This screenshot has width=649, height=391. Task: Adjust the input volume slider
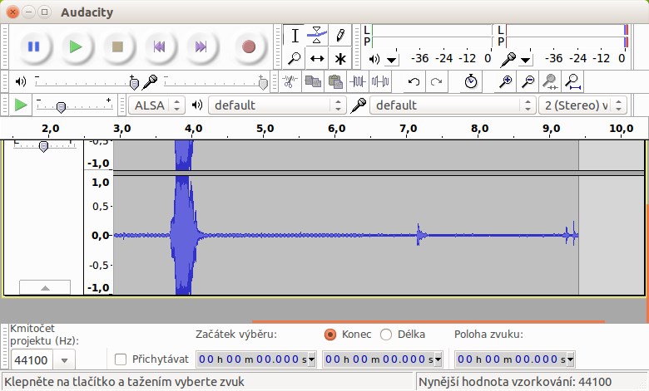(216, 83)
